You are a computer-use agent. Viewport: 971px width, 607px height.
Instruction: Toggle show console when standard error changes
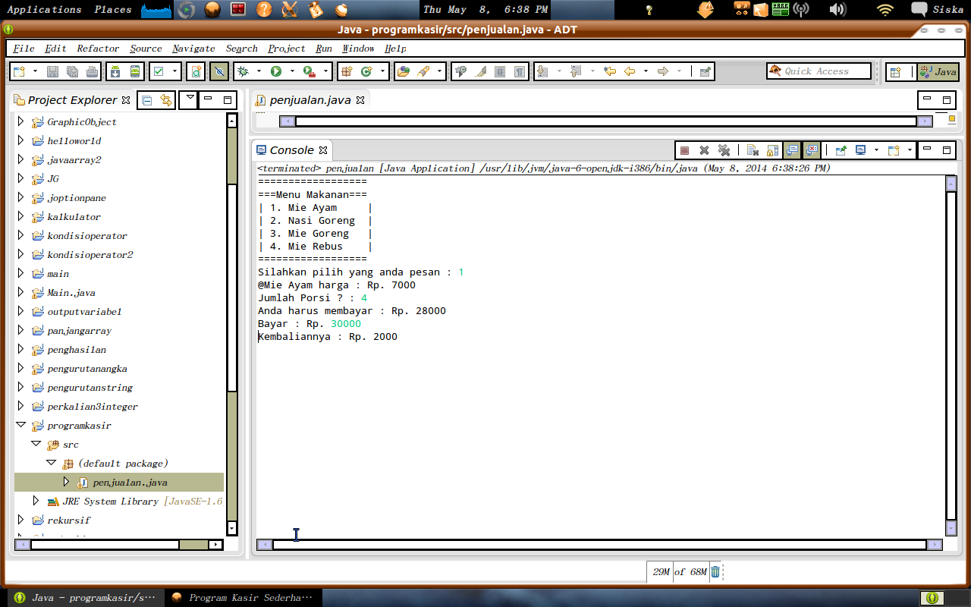click(812, 149)
